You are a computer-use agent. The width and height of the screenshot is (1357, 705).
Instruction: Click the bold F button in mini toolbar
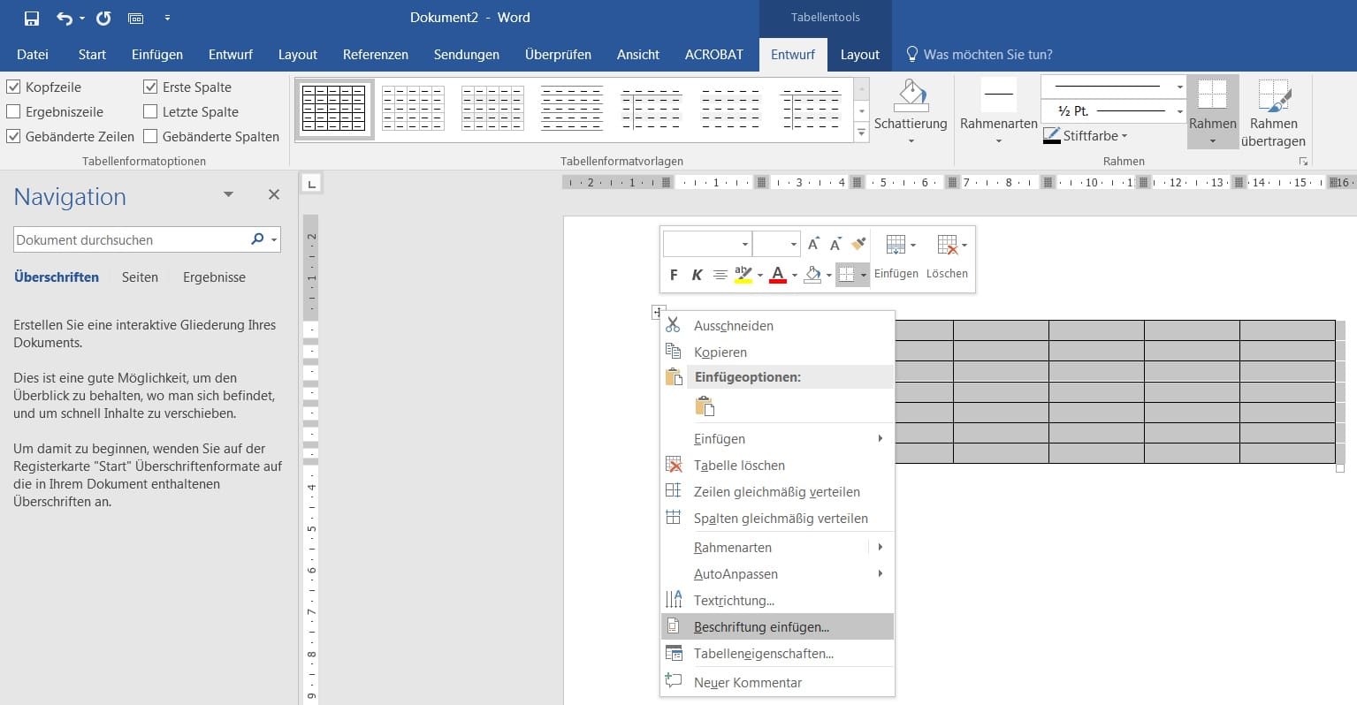coord(674,275)
